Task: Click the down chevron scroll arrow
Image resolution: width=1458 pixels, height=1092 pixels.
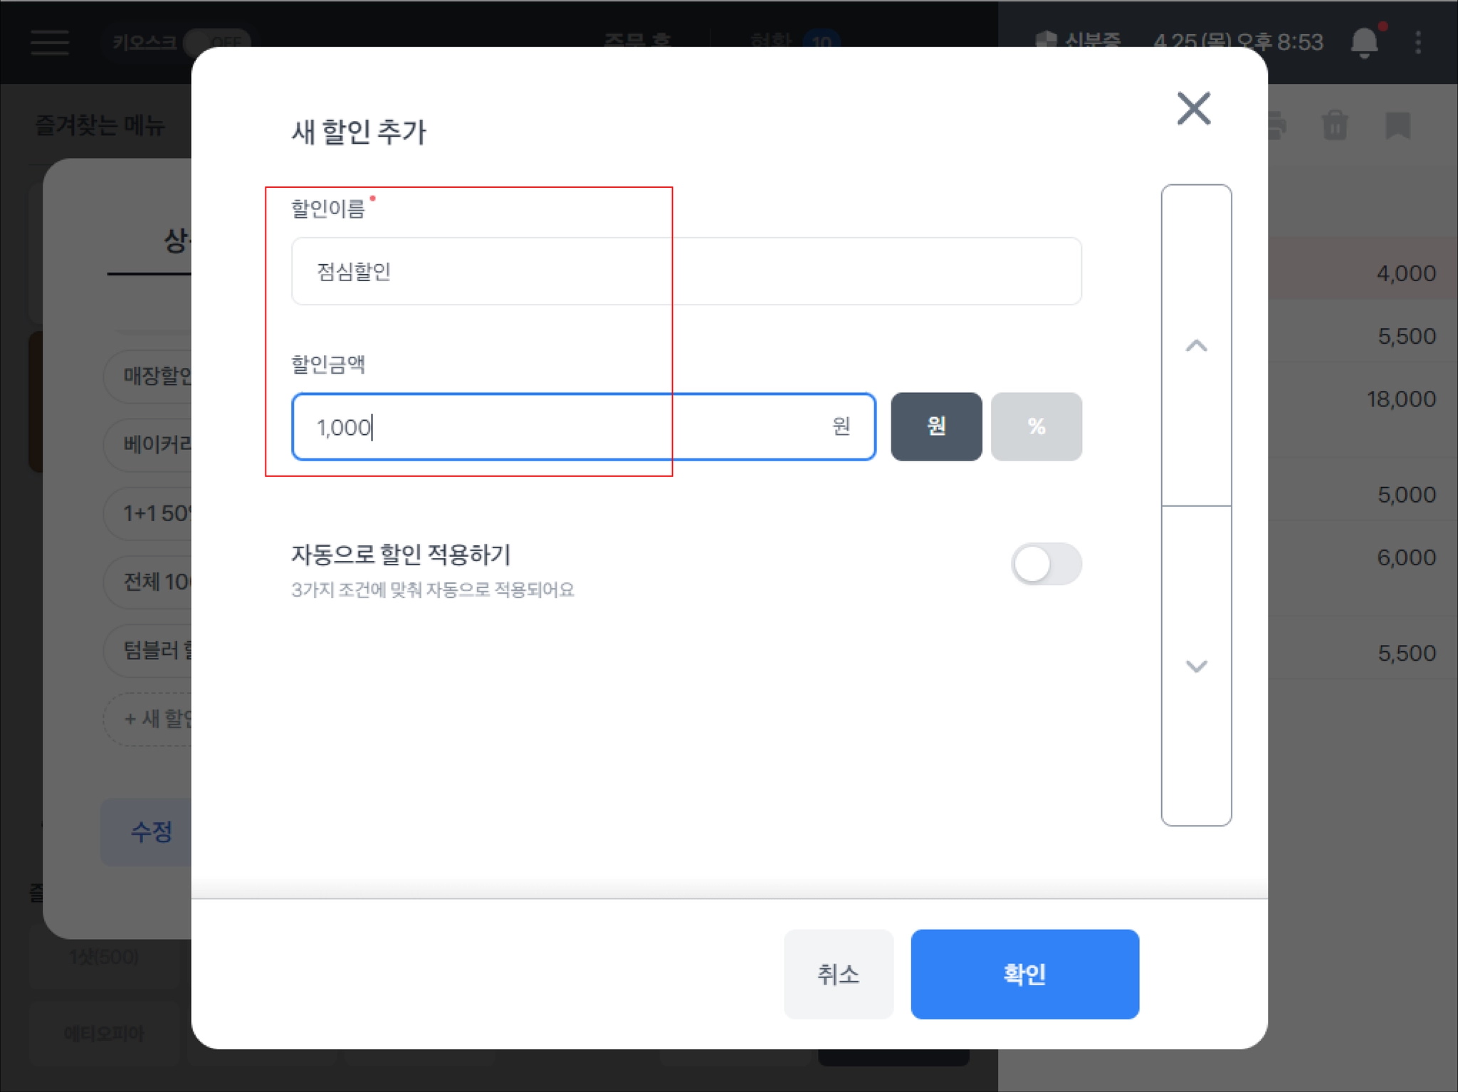Action: click(1196, 666)
